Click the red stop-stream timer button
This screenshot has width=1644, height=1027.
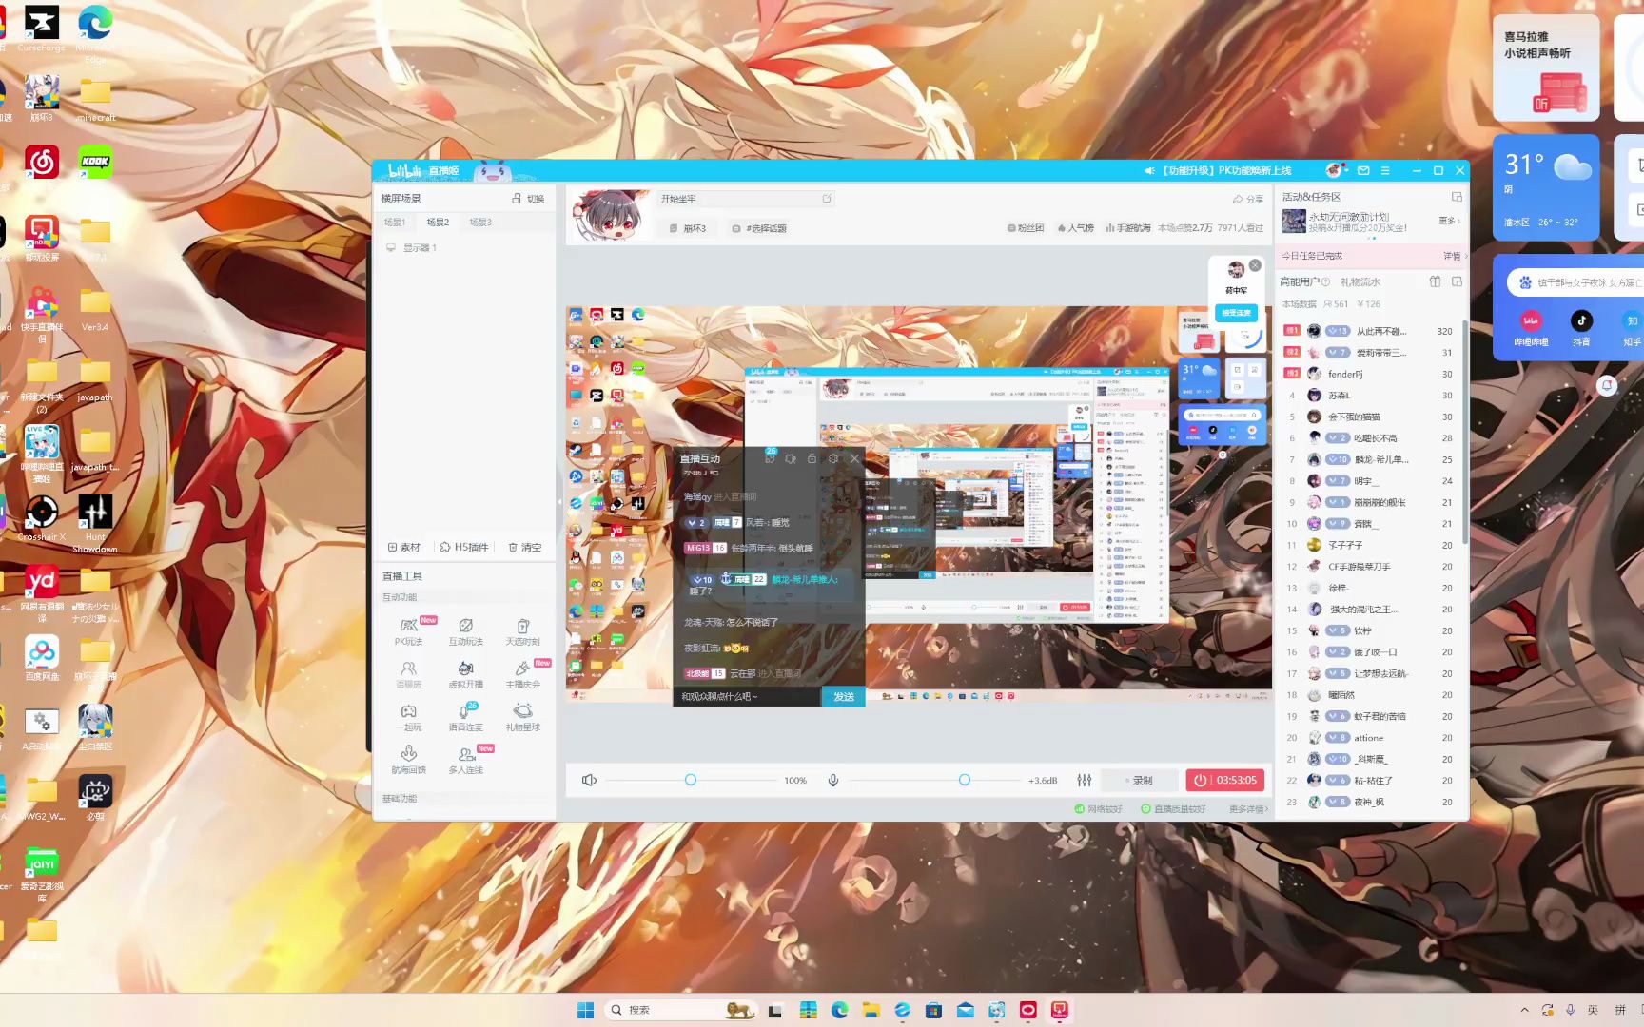(1225, 780)
